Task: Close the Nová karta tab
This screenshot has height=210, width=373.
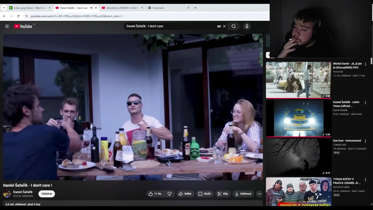Action: pyautogui.click(x=188, y=8)
